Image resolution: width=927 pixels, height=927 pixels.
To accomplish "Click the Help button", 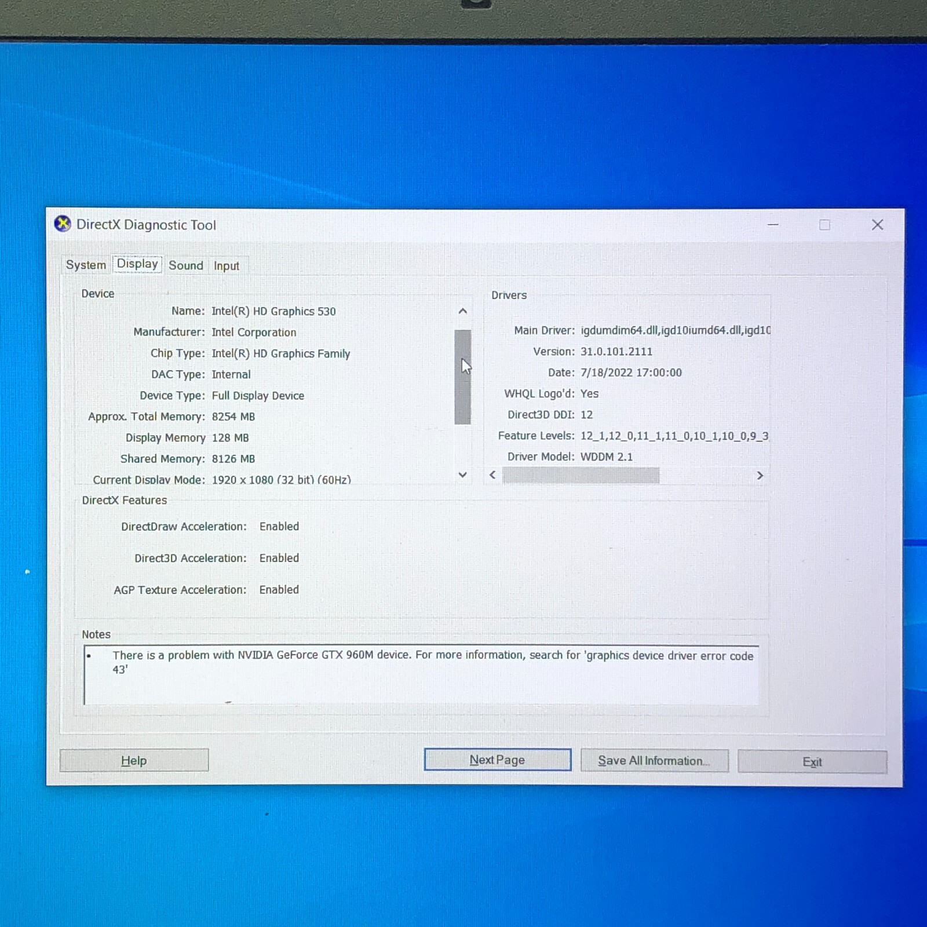I will 134,760.
